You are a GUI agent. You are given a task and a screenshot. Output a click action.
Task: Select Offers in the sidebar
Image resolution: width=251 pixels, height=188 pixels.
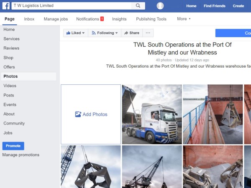(x=9, y=67)
